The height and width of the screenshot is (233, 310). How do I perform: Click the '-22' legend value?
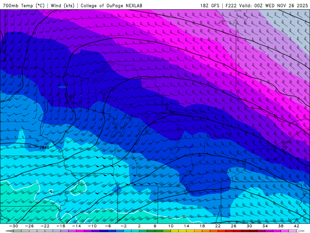[45, 226]
